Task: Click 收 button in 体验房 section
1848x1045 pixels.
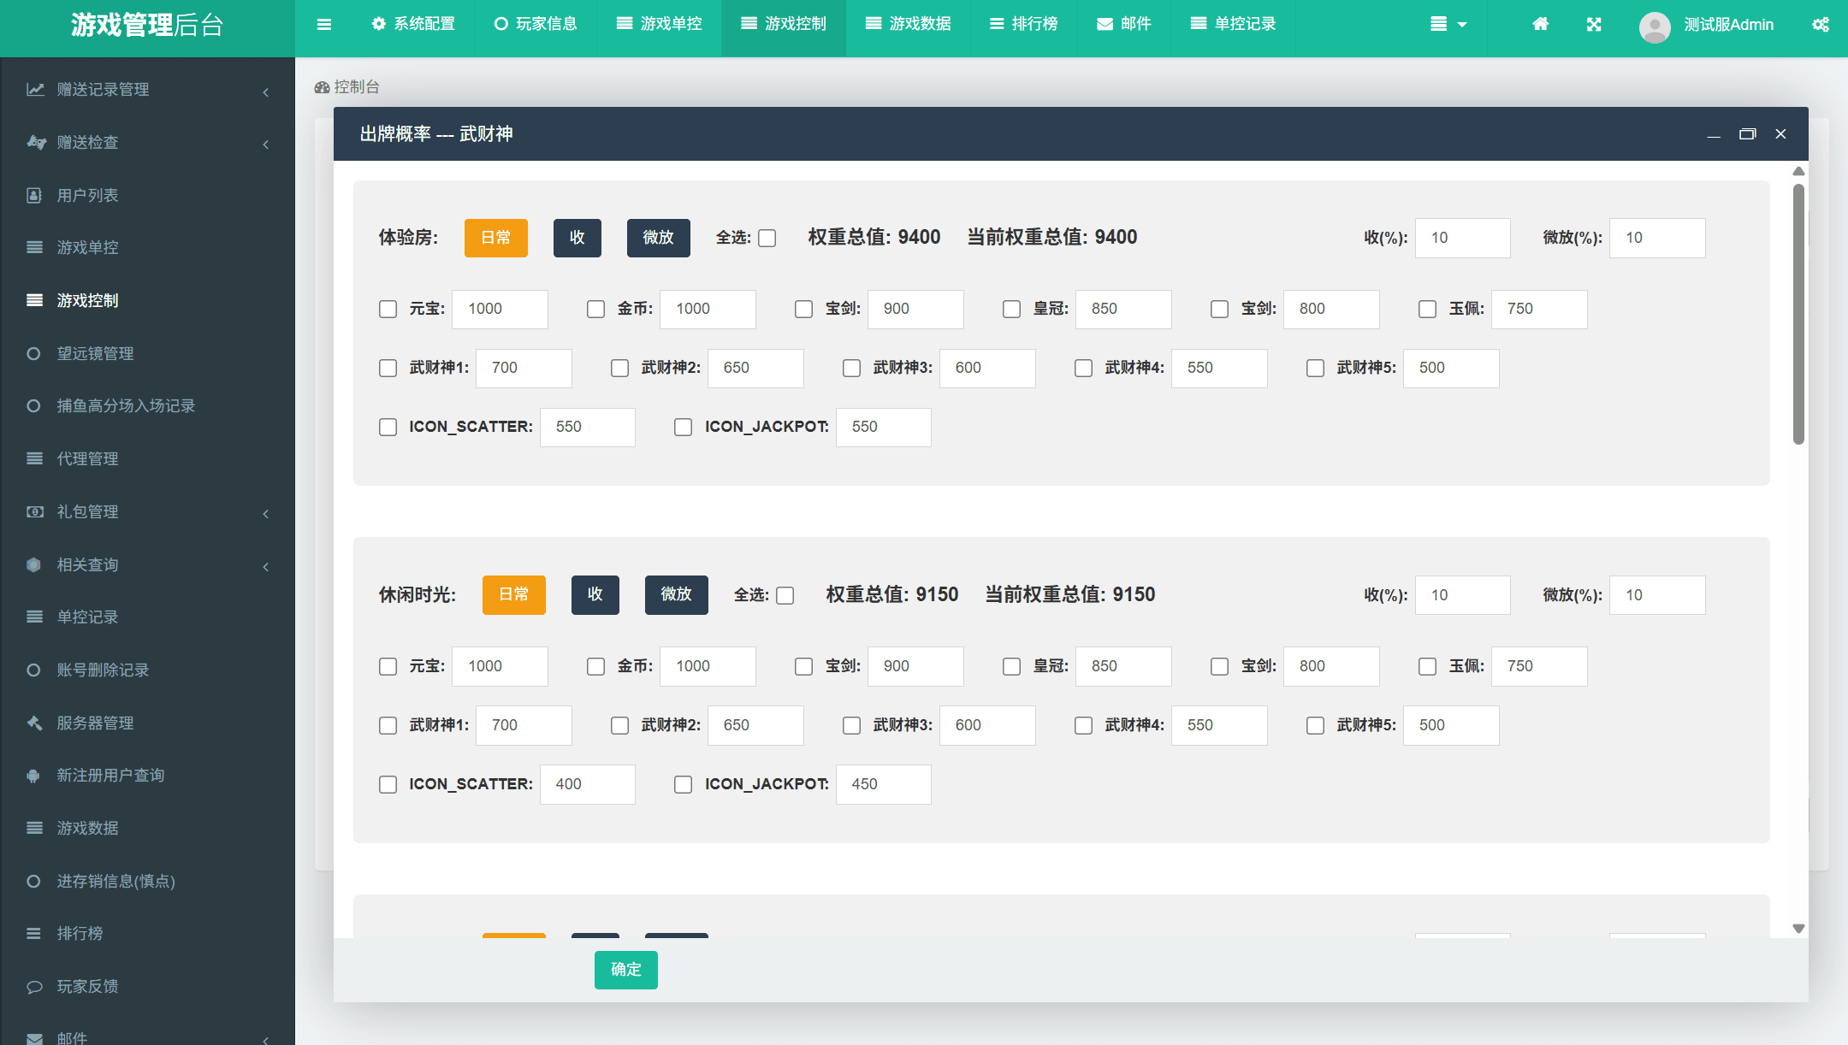Action: pyautogui.click(x=577, y=238)
